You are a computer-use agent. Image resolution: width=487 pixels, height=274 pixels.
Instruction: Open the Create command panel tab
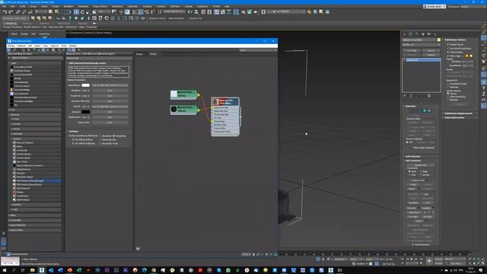pos(405,33)
